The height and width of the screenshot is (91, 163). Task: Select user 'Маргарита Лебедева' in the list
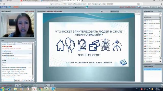152,41
